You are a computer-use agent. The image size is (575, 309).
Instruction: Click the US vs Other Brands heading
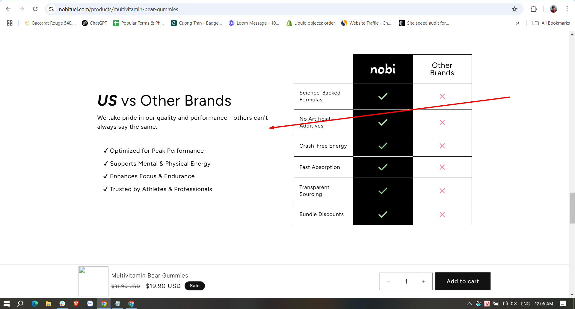pyautogui.click(x=164, y=100)
